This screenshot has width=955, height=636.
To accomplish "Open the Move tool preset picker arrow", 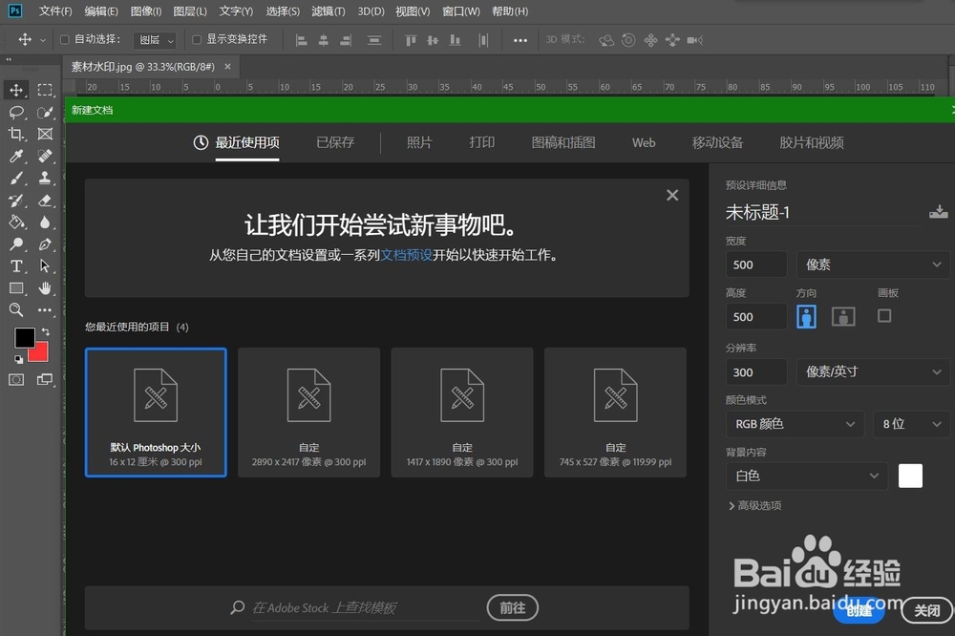I will pyautogui.click(x=43, y=40).
